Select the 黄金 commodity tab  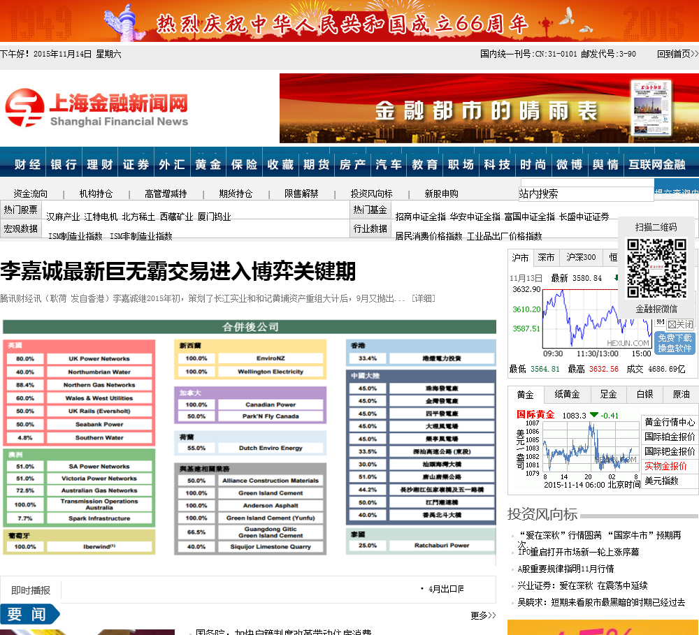pos(525,395)
